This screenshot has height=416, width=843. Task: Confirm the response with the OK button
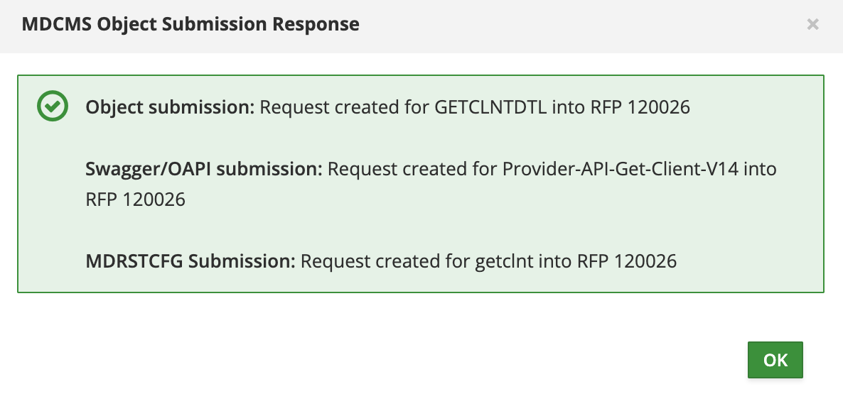(775, 360)
